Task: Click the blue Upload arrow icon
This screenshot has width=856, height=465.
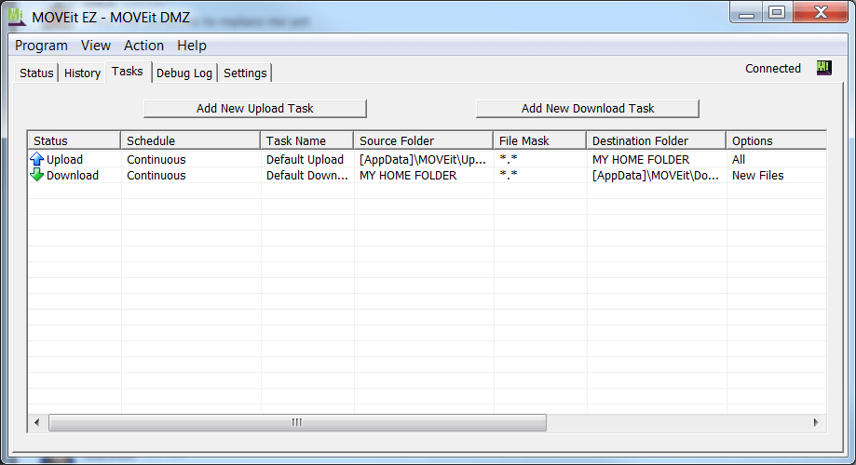Action: (x=37, y=159)
